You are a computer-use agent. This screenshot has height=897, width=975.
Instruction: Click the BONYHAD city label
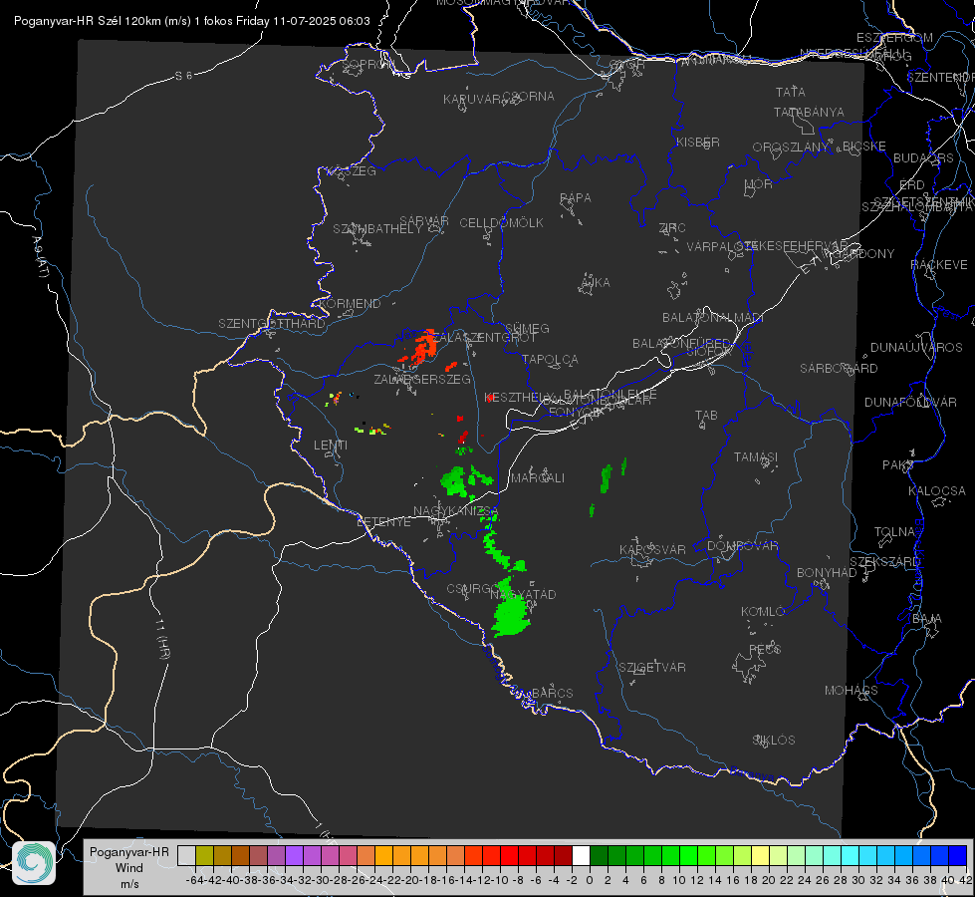point(827,573)
